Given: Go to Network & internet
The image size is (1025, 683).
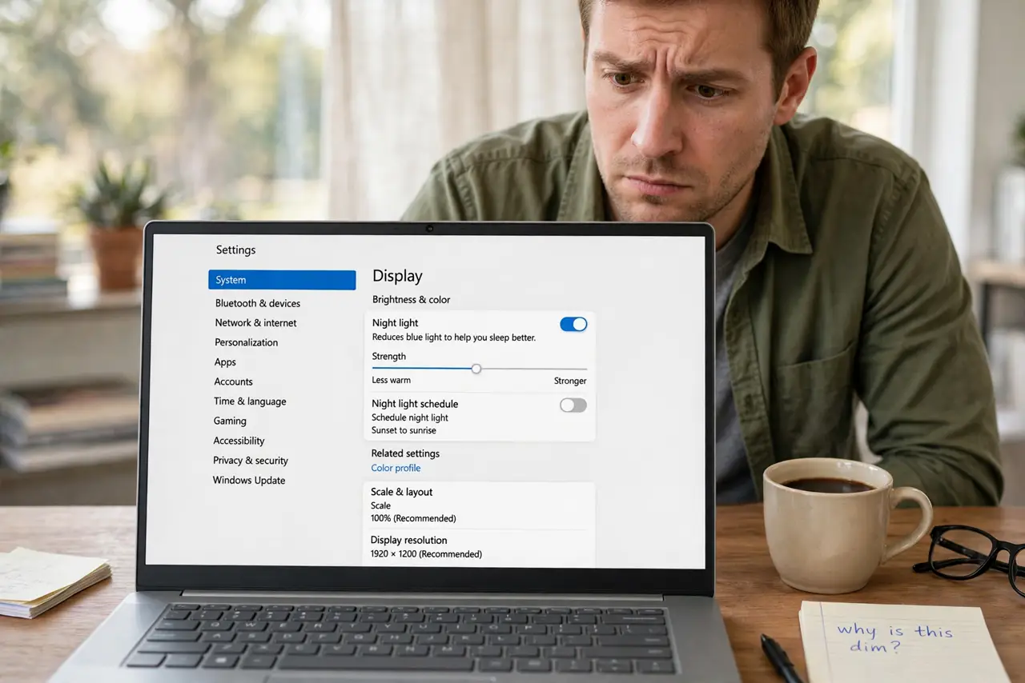Looking at the screenshot, I should click(x=255, y=323).
